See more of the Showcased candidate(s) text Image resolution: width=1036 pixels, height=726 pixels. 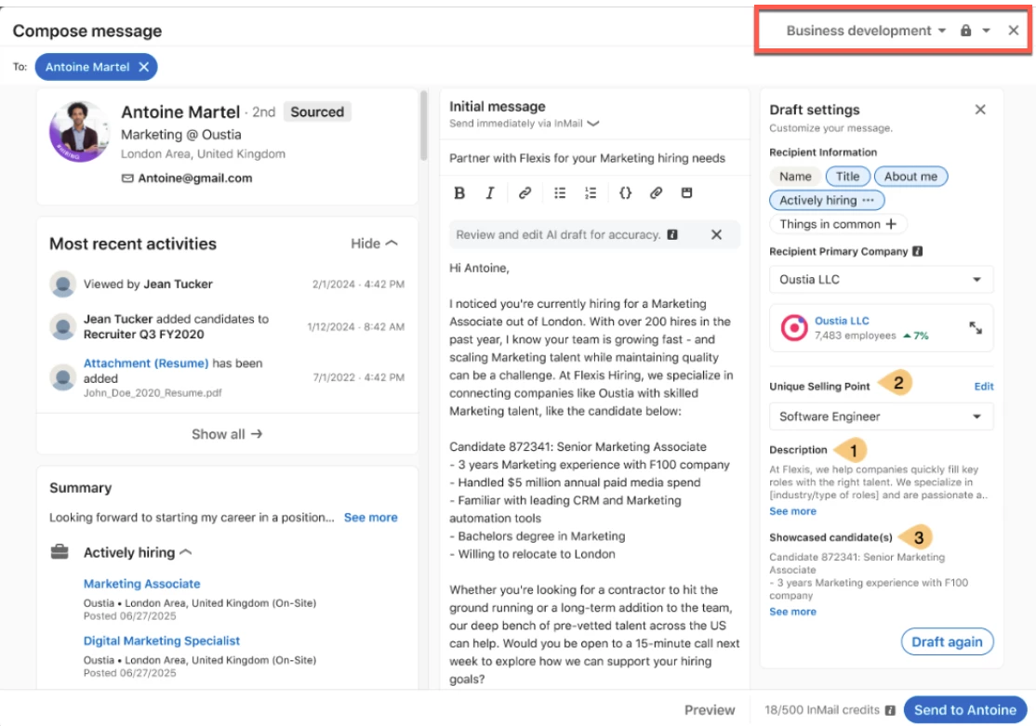792,611
